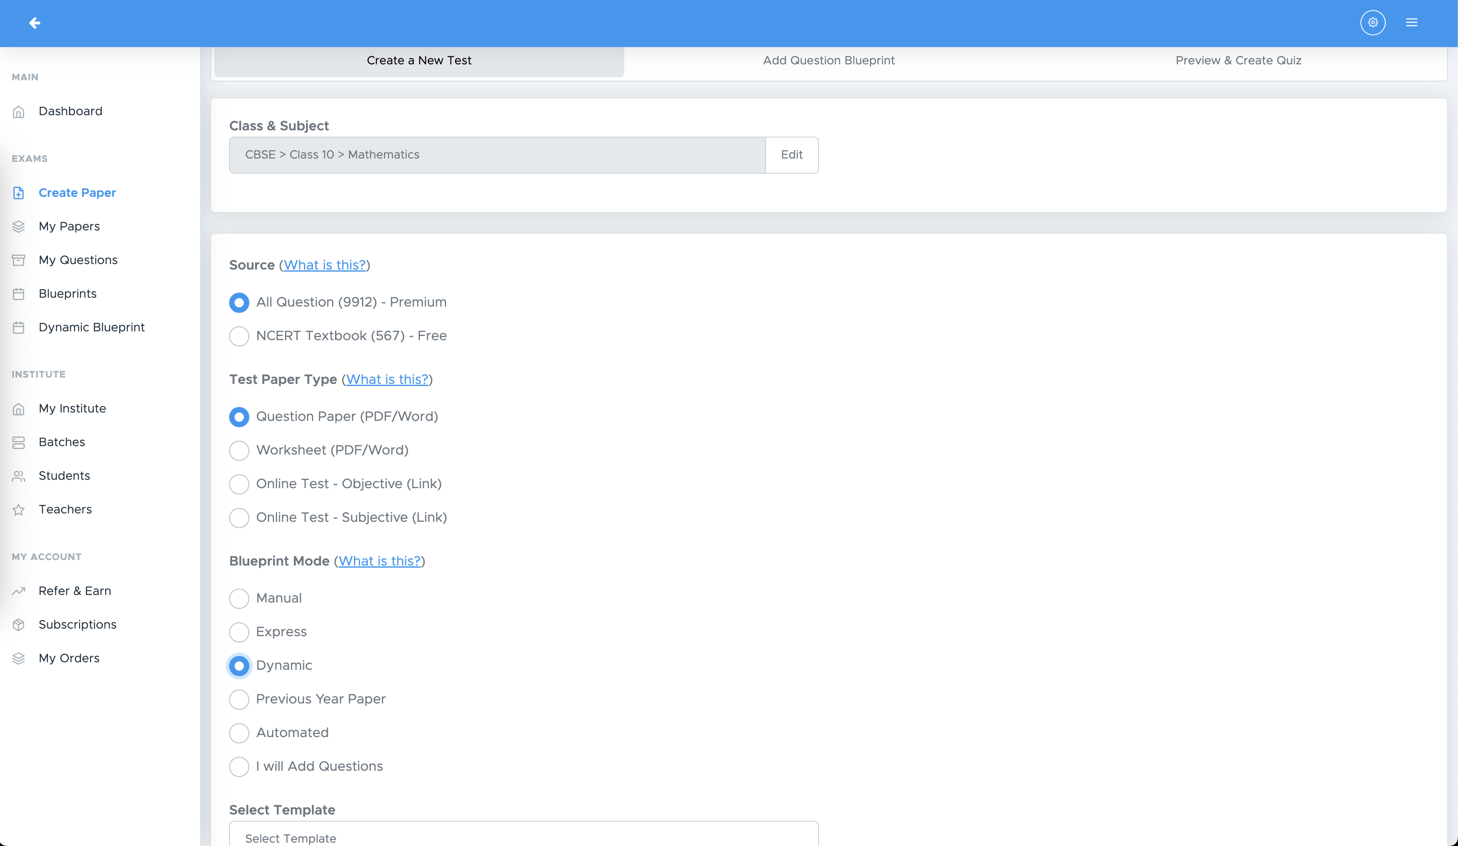The height and width of the screenshot is (846, 1458).
Task: Click 'What is this?' link beside Test Paper Type
Action: 387,380
